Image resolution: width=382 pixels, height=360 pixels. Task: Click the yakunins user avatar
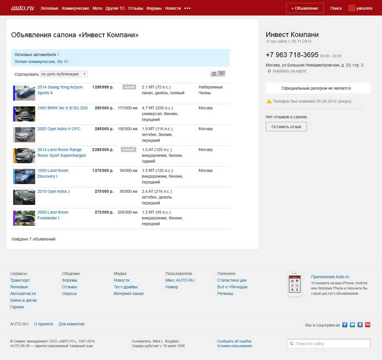(x=351, y=8)
